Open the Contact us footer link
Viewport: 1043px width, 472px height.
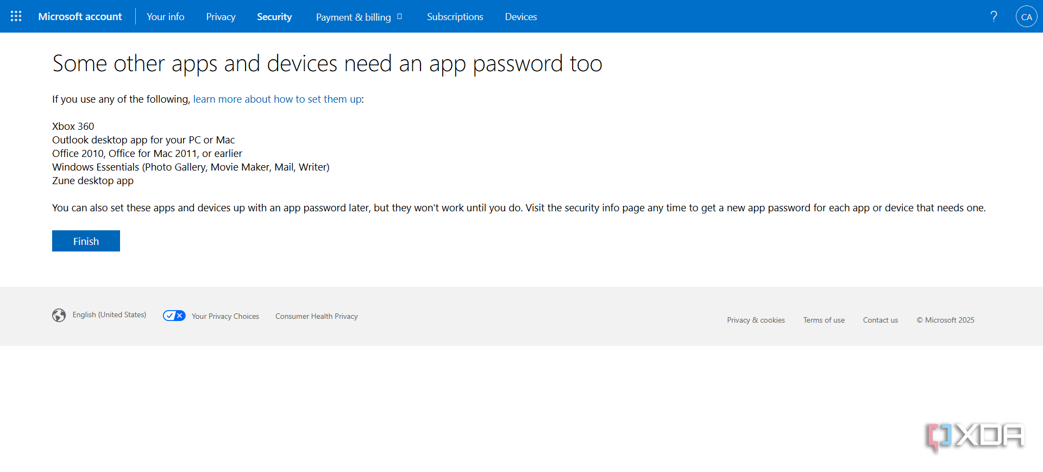tap(880, 320)
